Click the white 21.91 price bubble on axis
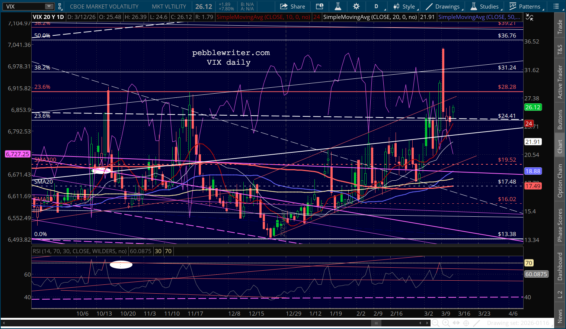 click(x=533, y=142)
